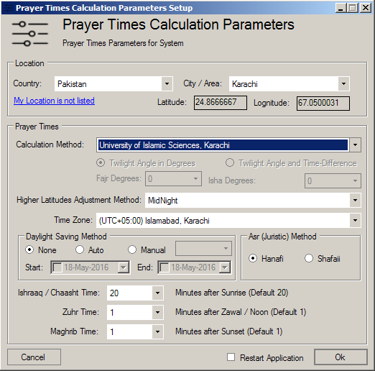Click the My Location is not listed link
375x371 pixels.
(x=54, y=101)
